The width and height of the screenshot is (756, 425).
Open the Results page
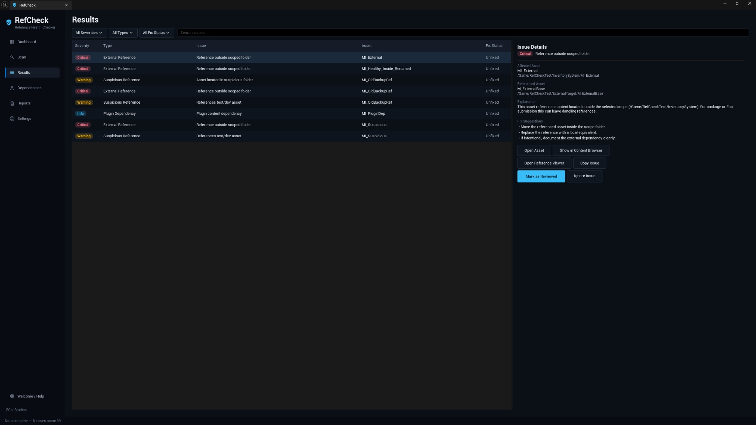32,73
